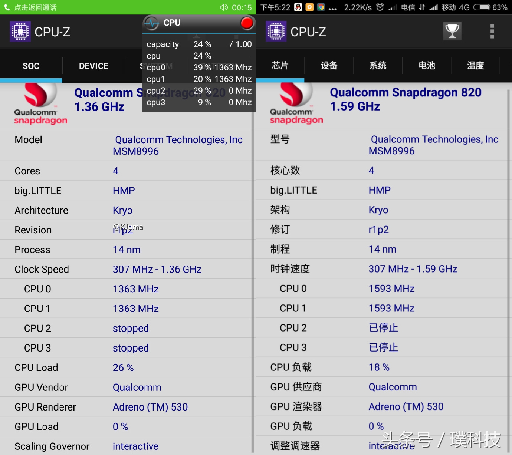This screenshot has height=455, width=512.
Task: Click the 1.59 GHz heading speed
Action: click(x=355, y=107)
